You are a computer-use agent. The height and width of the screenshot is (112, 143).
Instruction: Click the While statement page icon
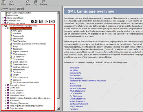(x=11, y=54)
